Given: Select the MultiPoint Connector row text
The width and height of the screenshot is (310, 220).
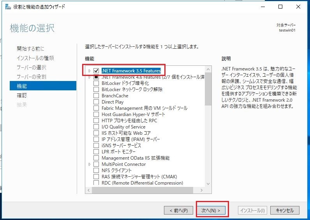Looking at the screenshot, I should coord(123,164).
